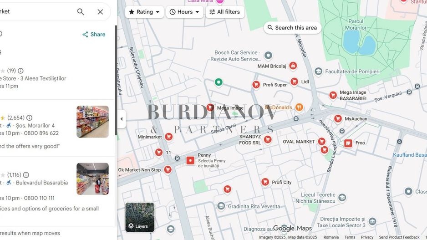Image resolution: width=427 pixels, height=240 pixels.
Task: Select the MAM Bricolaj map pin
Action: 293,66
